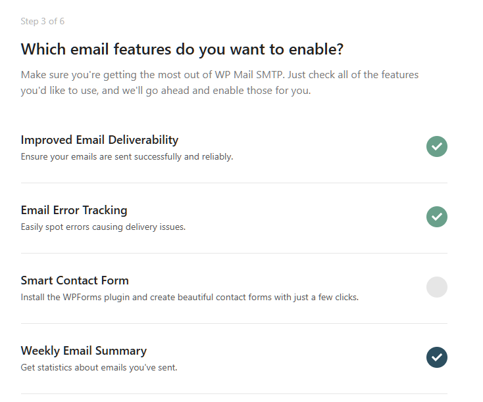Disable the Email Error Tracking checkmark
Screen dimensions: 483x402
pos(436,217)
